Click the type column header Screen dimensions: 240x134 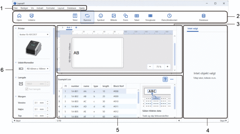[96, 86]
